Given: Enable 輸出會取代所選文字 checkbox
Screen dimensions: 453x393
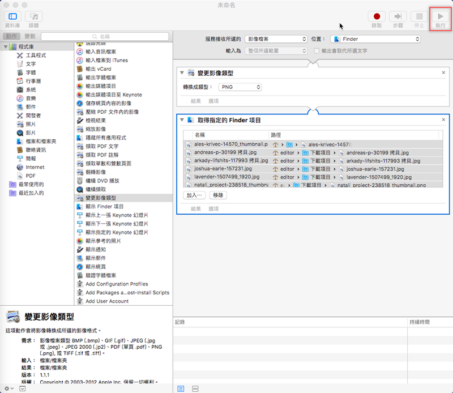Looking at the screenshot, I should pyautogui.click(x=317, y=51).
